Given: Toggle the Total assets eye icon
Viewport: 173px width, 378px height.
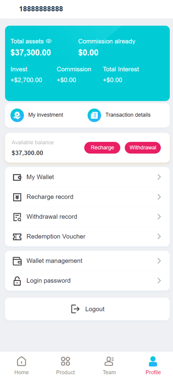Looking at the screenshot, I should (x=49, y=41).
